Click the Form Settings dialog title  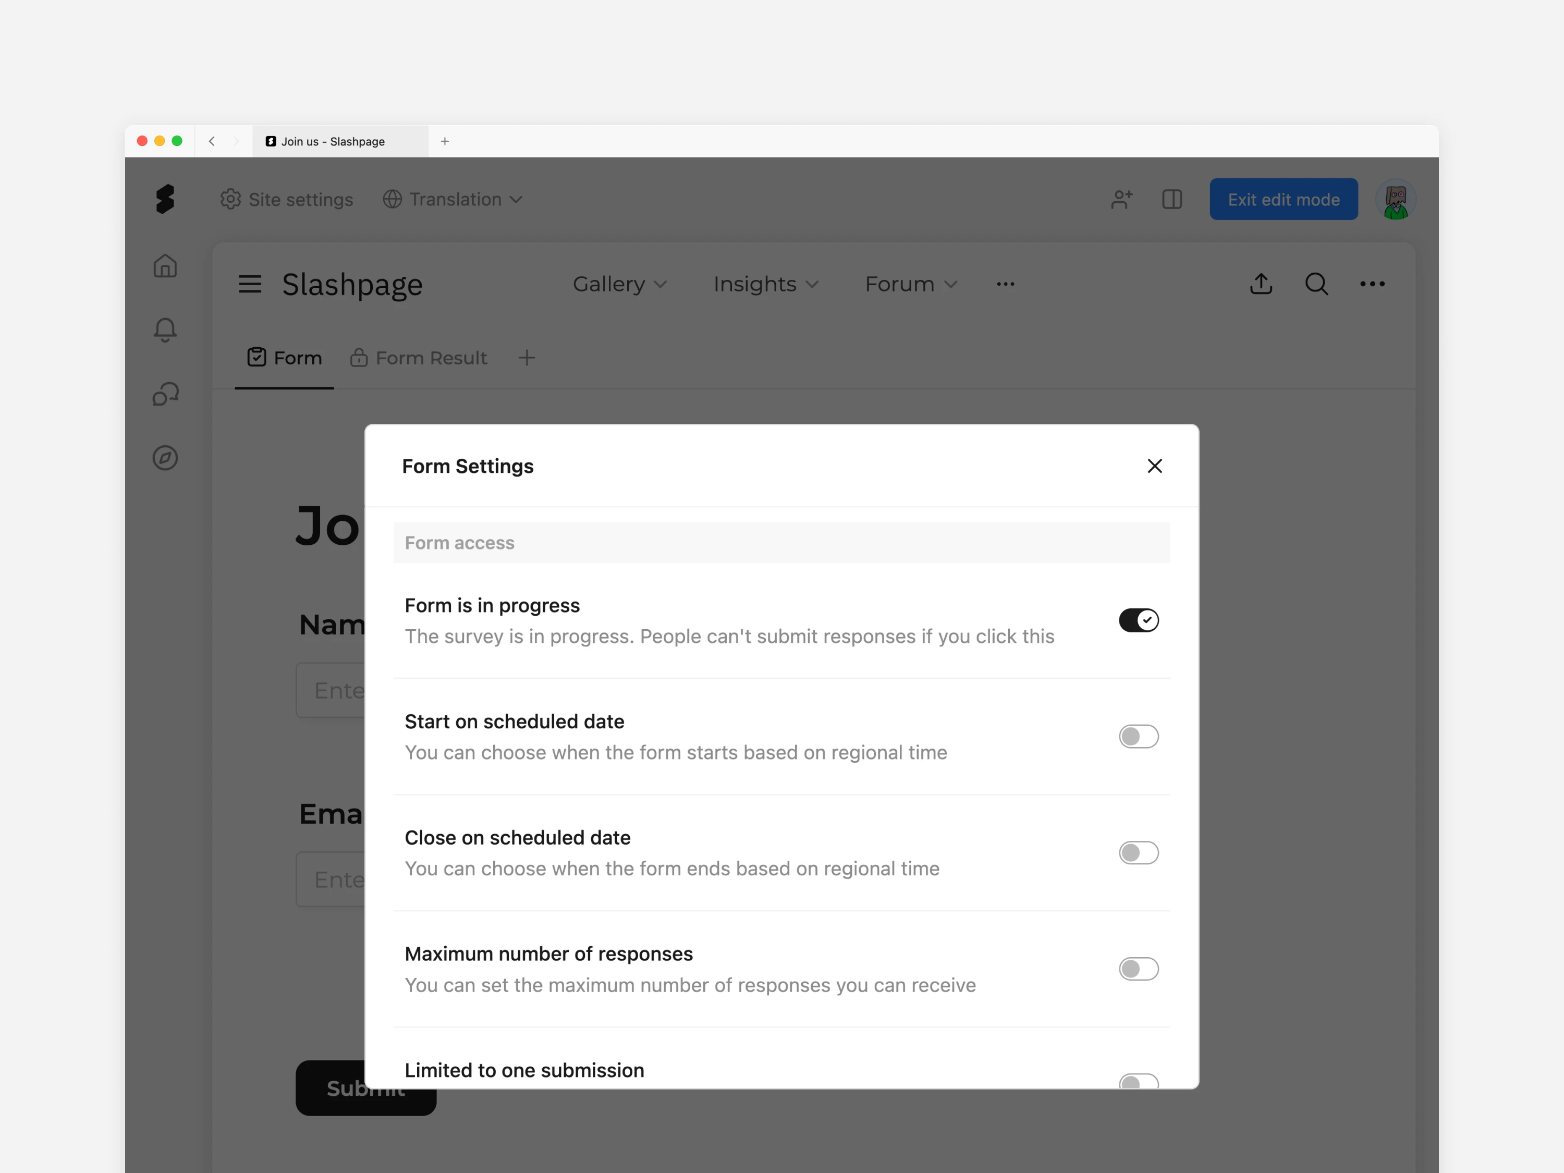click(467, 467)
